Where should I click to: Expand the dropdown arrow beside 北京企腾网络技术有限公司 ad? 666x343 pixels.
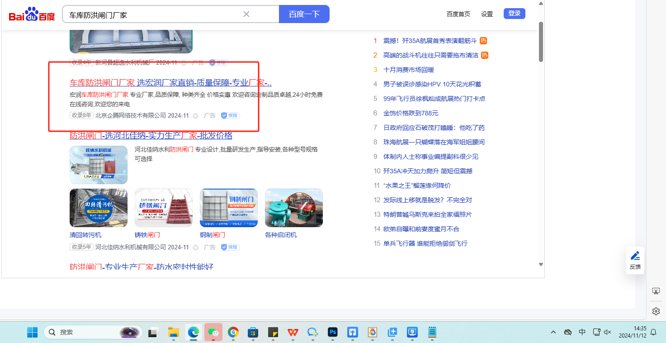pos(196,116)
